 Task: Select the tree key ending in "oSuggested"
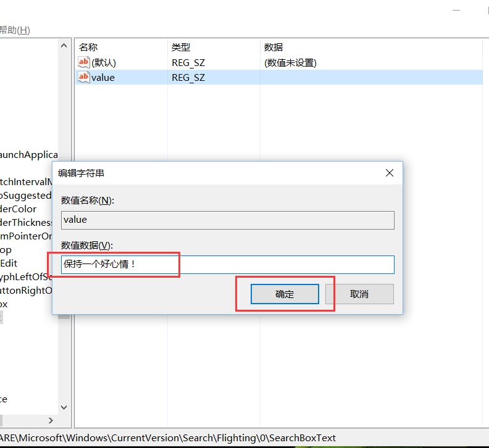pos(25,195)
